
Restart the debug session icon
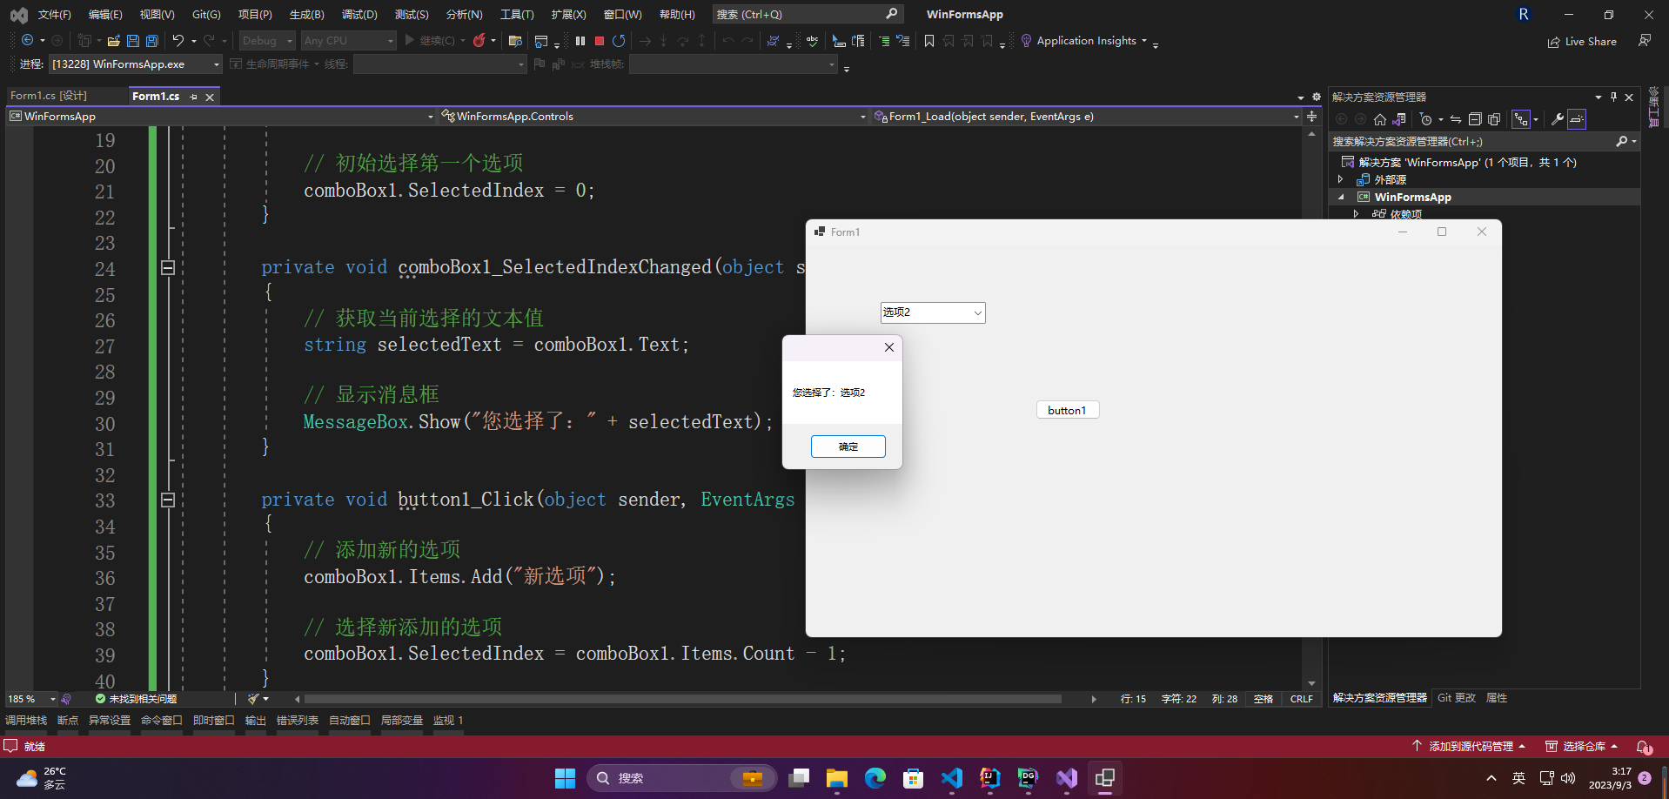(x=619, y=40)
